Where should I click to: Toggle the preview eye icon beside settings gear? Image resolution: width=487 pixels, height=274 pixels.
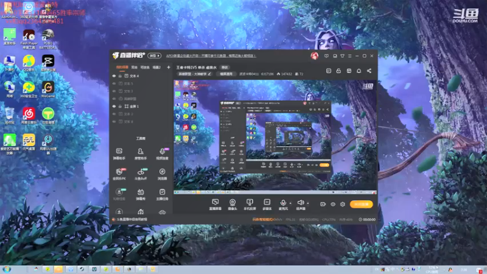tap(333, 204)
